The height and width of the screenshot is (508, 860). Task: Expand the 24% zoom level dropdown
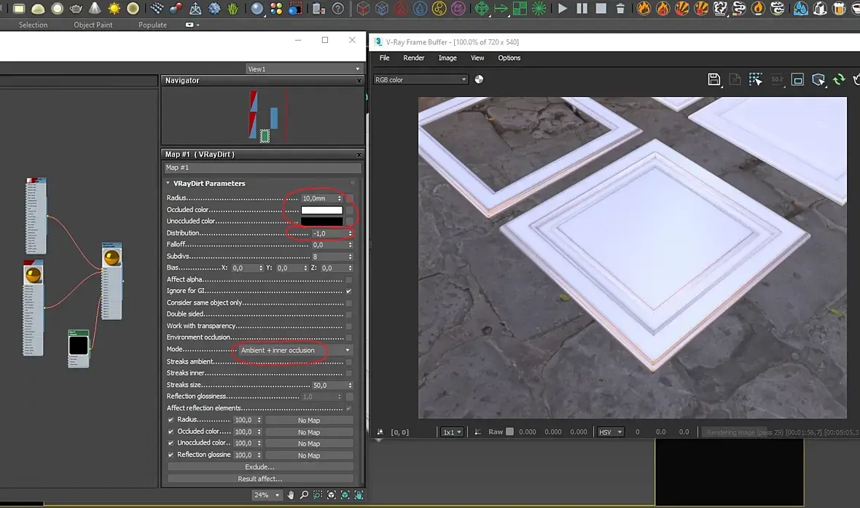[x=266, y=495]
